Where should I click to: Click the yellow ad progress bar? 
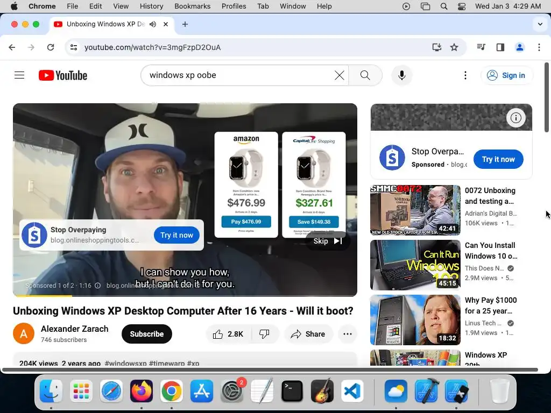click(42, 296)
